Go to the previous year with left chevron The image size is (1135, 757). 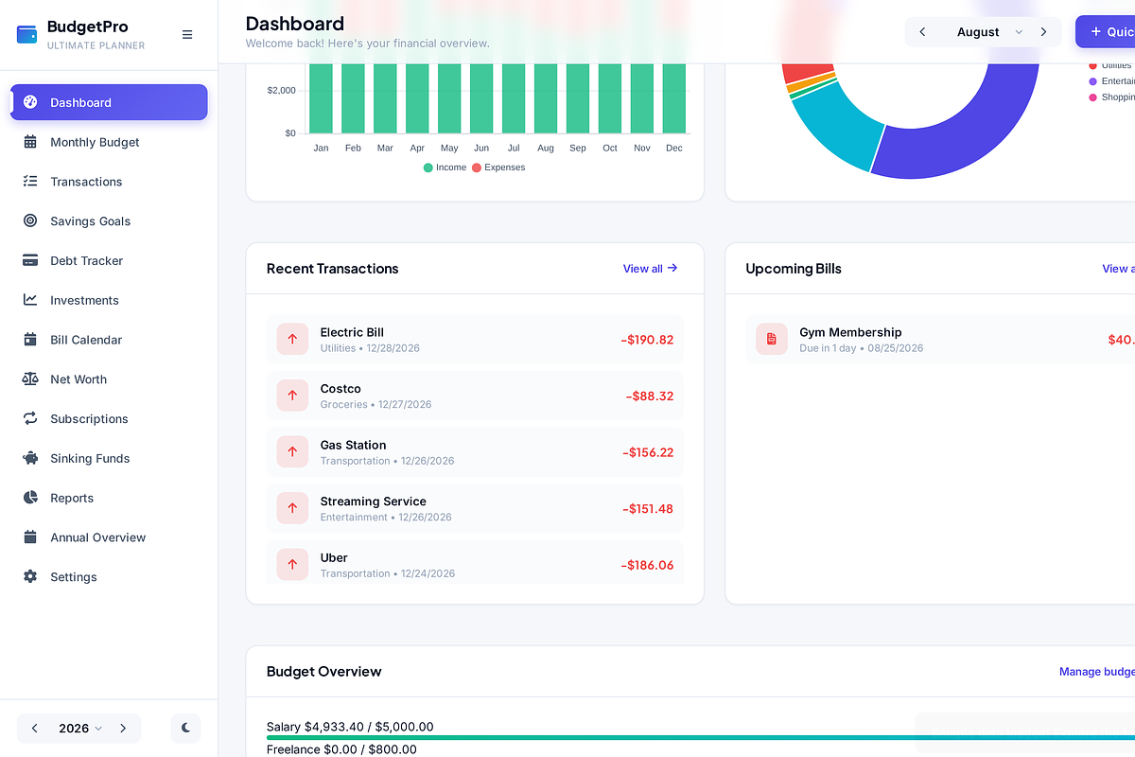point(35,728)
